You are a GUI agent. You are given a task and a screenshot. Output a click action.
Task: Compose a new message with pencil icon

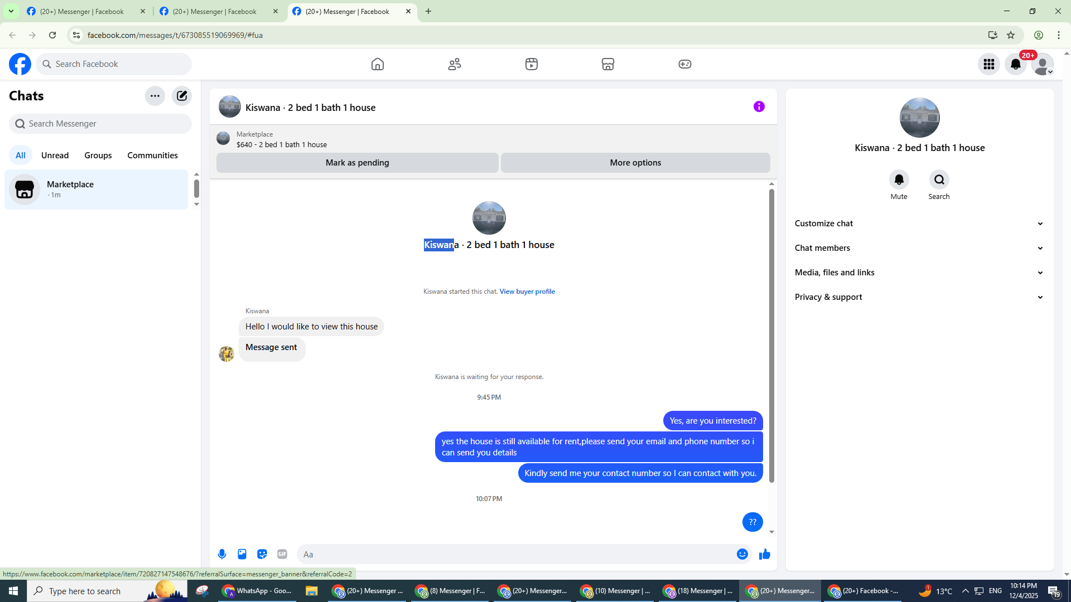pos(182,96)
